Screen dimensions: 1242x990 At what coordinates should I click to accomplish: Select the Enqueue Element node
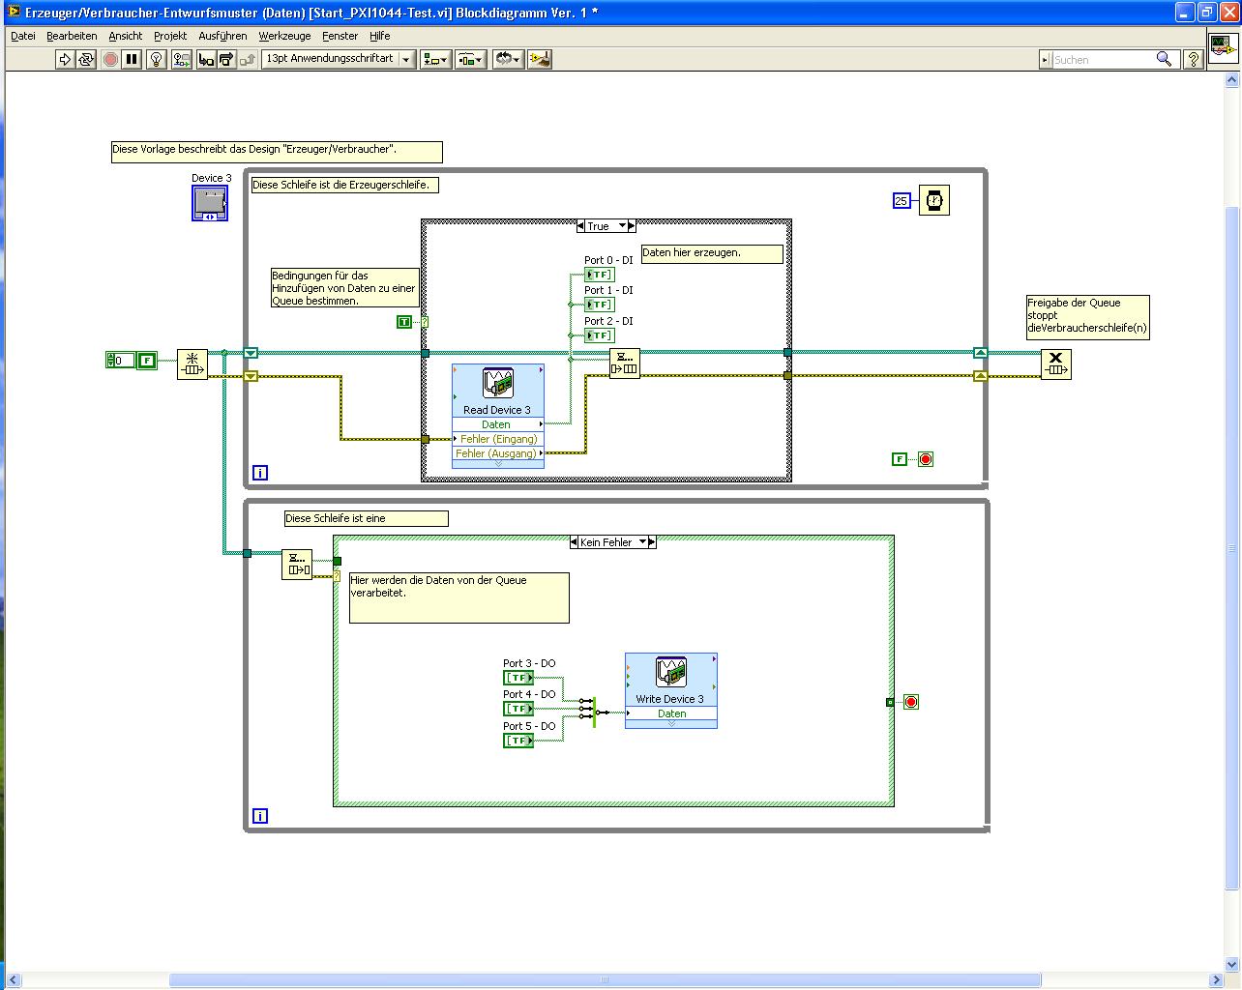(625, 364)
